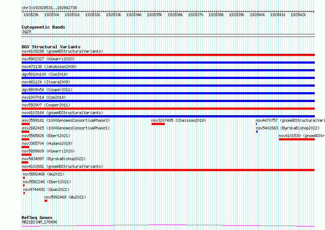Click the blue bar under nsv5902327

click(x=168, y=63)
